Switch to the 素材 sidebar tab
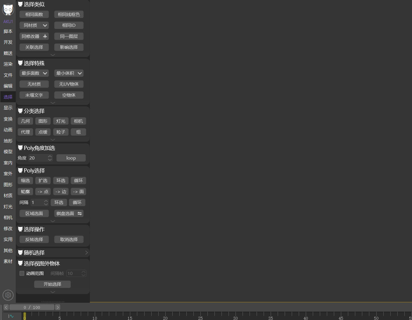The width and height of the screenshot is (412, 320). [x=8, y=261]
